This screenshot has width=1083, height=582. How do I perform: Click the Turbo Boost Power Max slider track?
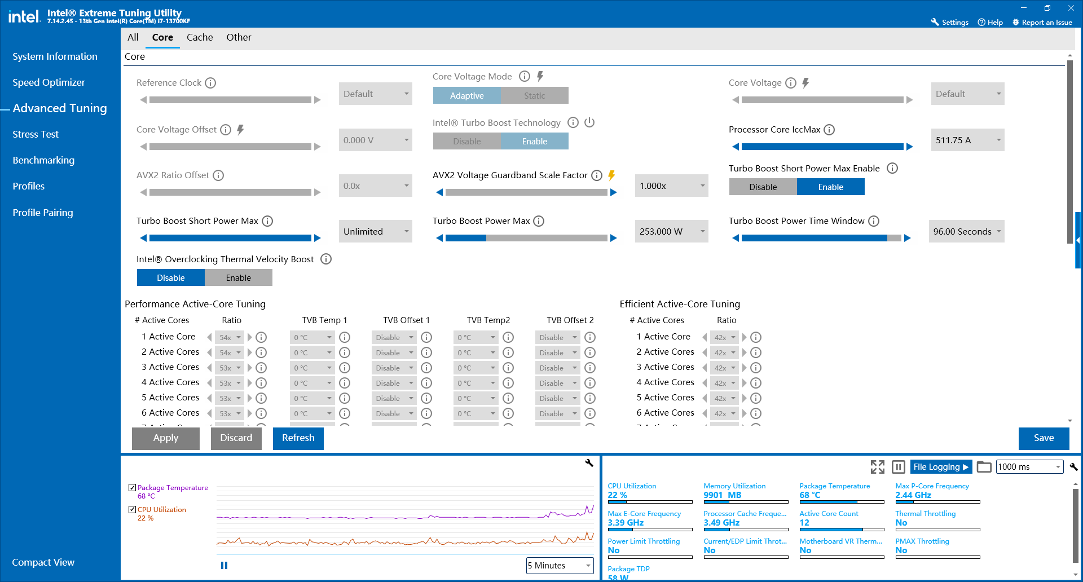pyautogui.click(x=526, y=238)
